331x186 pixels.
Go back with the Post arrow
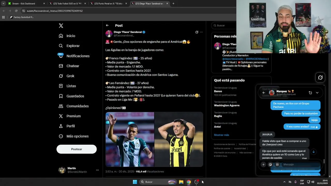pyautogui.click(x=107, y=25)
